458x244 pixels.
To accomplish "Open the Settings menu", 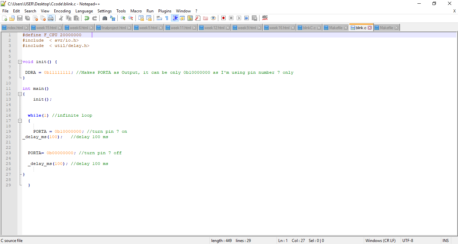I will (x=105, y=11).
